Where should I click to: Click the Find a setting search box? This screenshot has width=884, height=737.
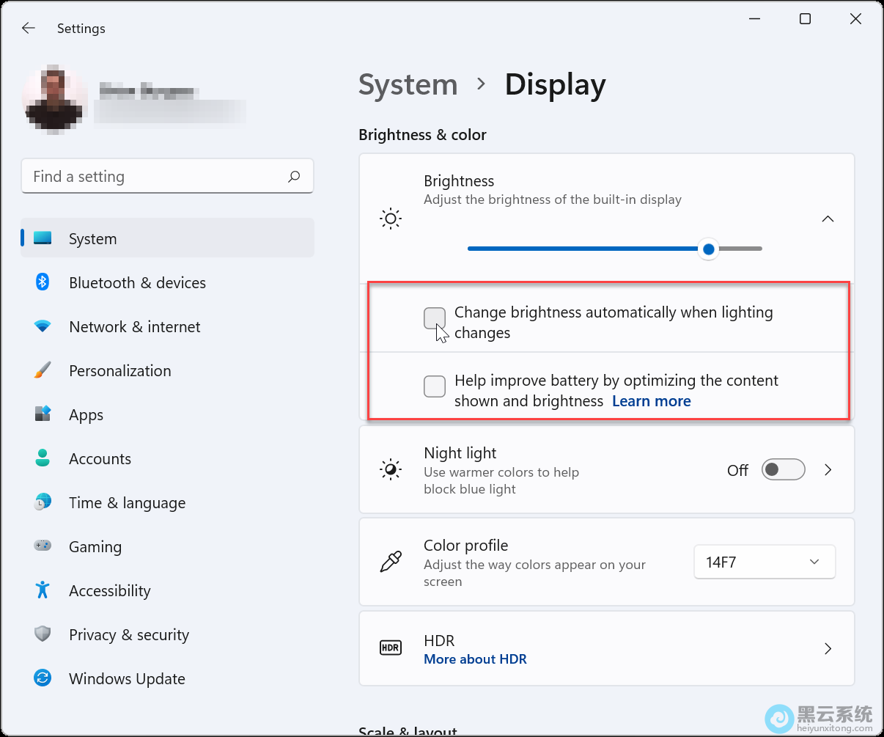[154, 177]
